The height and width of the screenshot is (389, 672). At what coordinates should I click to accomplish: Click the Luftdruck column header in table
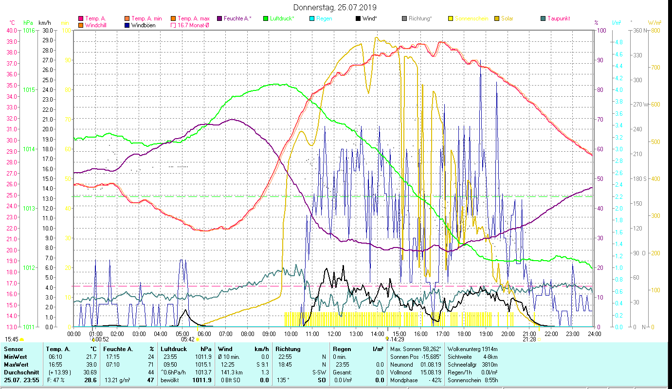pos(173,349)
